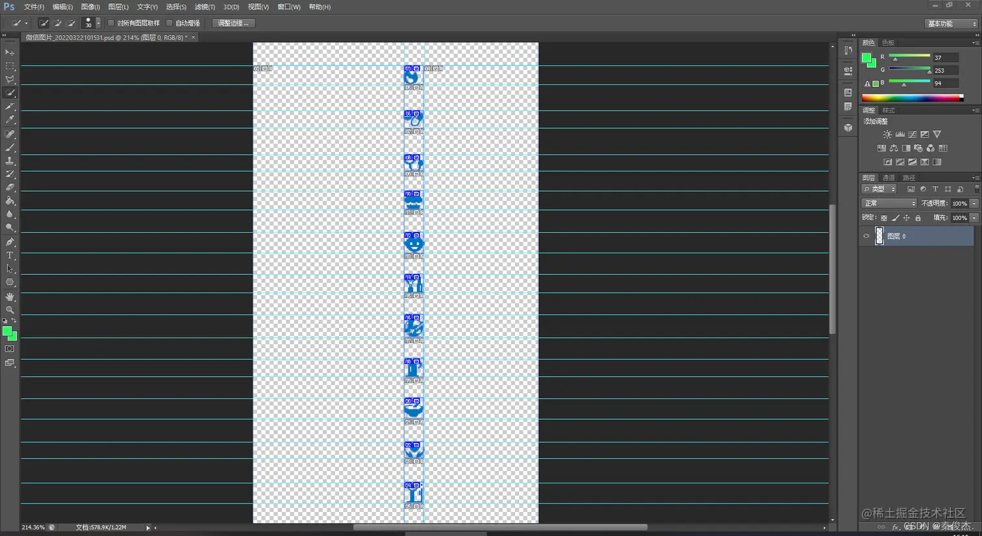Select the History Brush tool
This screenshot has width=982, height=536.
pyautogui.click(x=10, y=174)
